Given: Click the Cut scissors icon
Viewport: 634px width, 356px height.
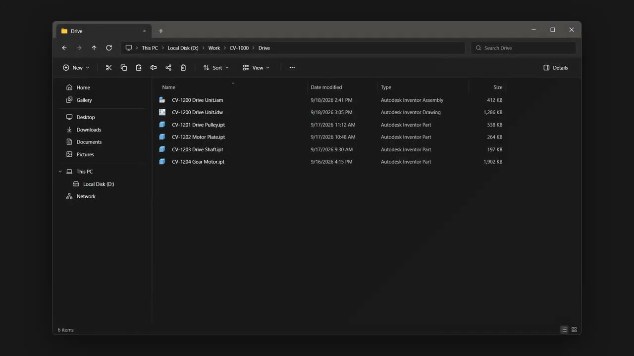Looking at the screenshot, I should (x=109, y=68).
